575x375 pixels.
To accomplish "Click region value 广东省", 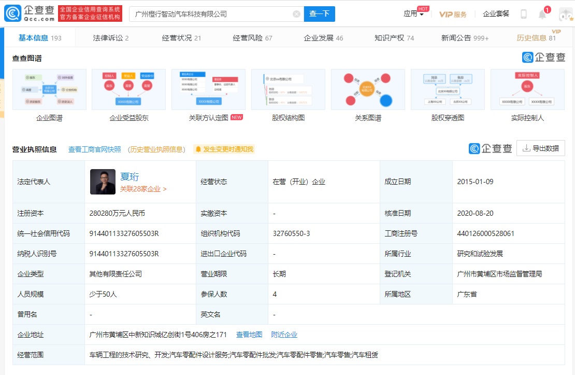I will 467,294.
